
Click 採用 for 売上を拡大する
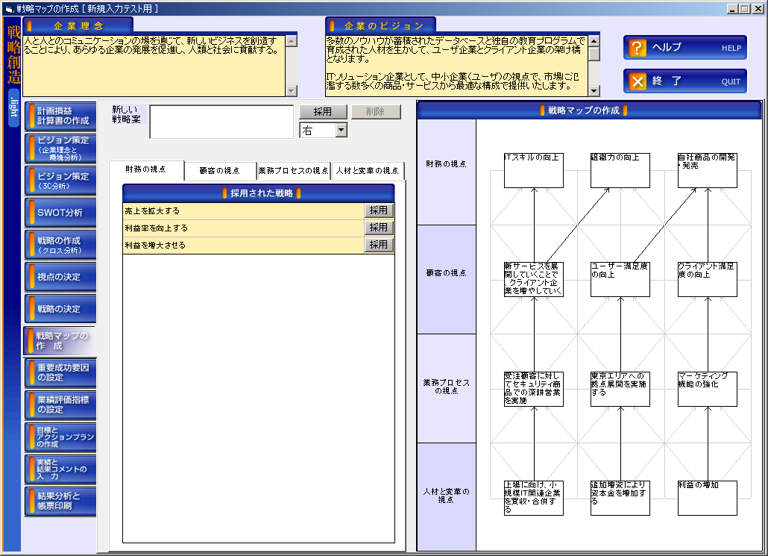(x=379, y=210)
